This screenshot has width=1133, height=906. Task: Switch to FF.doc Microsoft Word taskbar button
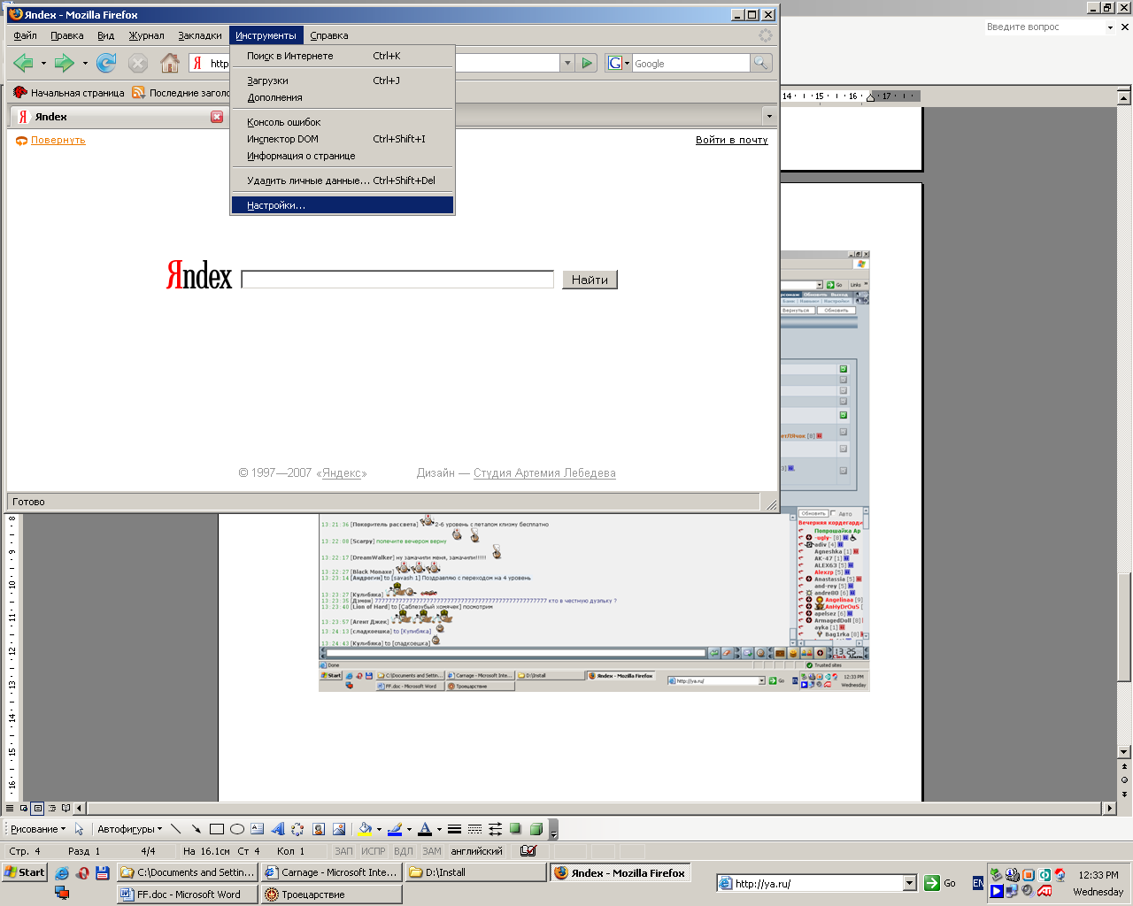coord(188,894)
